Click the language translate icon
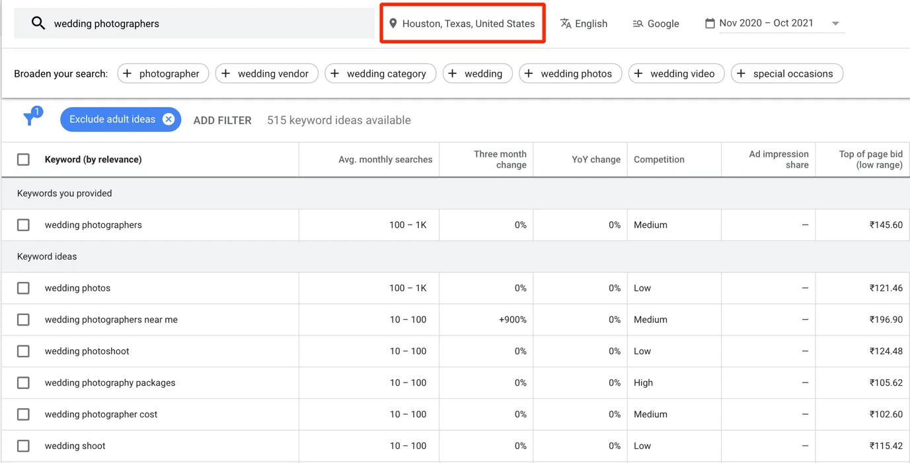The height and width of the screenshot is (463, 910). pyautogui.click(x=566, y=24)
